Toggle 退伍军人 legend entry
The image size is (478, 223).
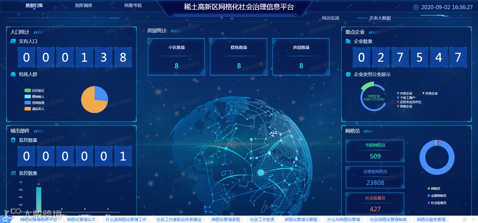pyautogui.click(x=35, y=109)
